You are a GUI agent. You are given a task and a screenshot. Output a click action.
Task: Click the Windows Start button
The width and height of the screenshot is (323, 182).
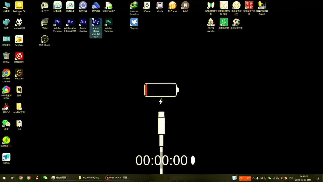(4, 178)
